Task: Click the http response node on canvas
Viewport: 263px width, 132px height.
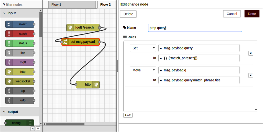Action: click(88, 85)
